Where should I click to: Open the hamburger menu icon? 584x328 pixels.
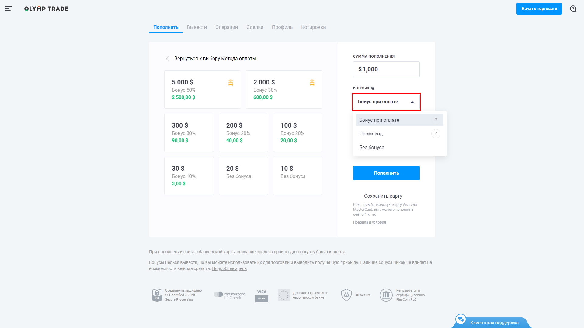9,9
